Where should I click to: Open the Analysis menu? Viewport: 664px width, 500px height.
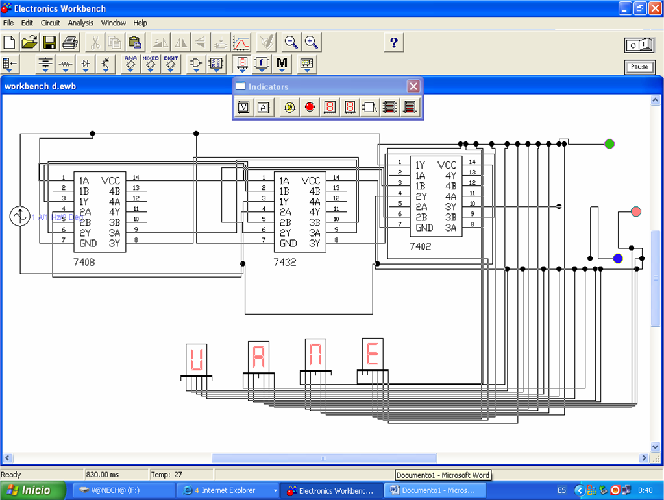(x=80, y=23)
